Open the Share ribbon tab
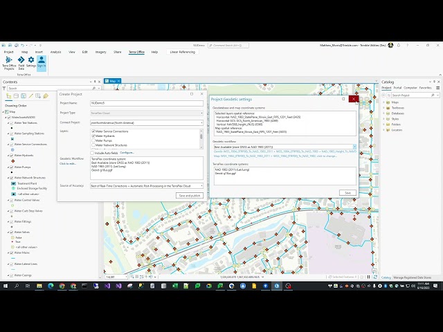Screen dimensions: 443x332 point(117,52)
